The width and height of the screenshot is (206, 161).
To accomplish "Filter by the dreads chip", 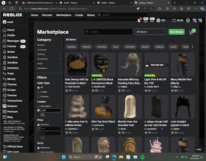I will coord(71,47).
